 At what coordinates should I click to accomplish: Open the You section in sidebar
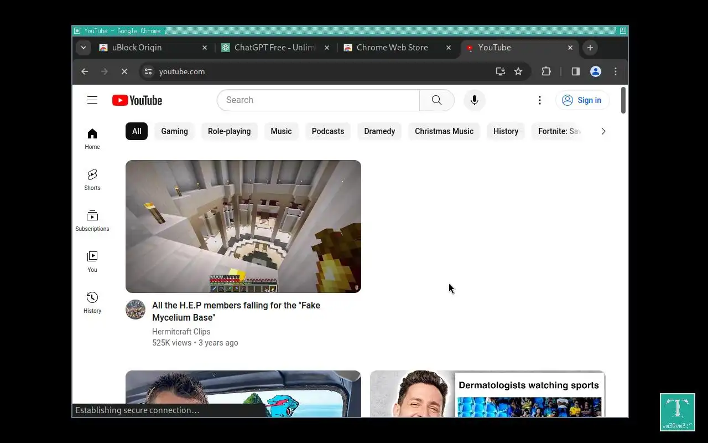(92, 261)
